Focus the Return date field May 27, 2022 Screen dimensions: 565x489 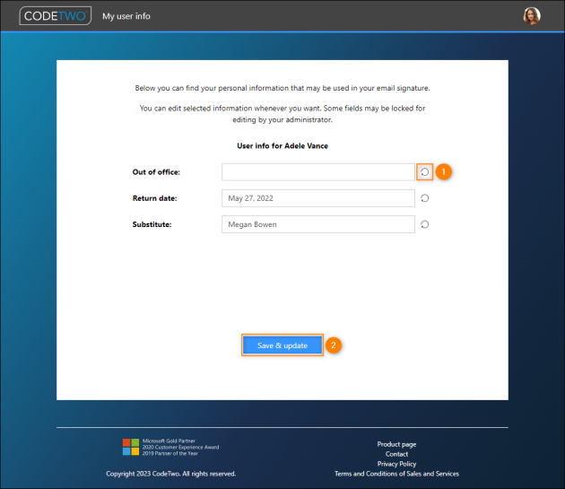[317, 198]
